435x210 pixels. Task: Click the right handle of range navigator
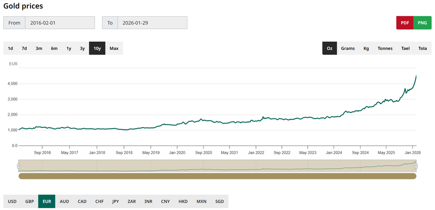pyautogui.click(x=416, y=166)
